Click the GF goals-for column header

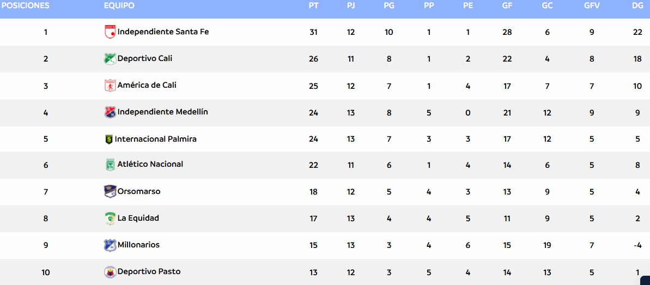pyautogui.click(x=507, y=5)
